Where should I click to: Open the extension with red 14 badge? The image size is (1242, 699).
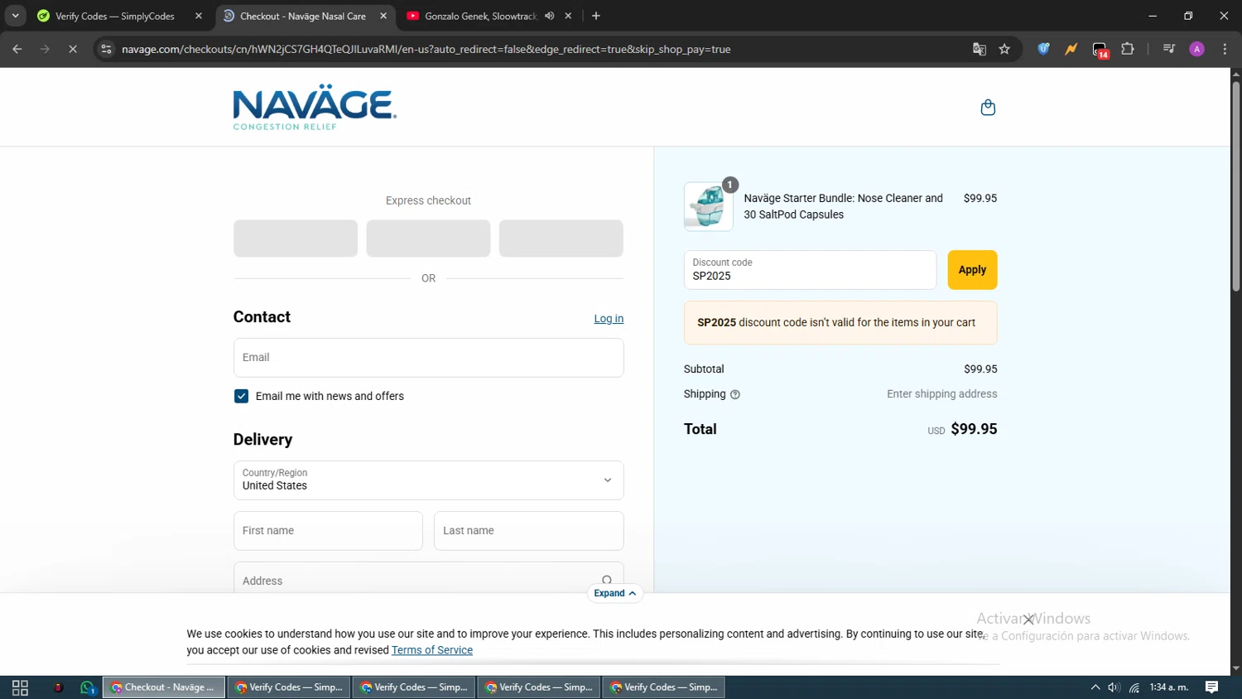coord(1100,51)
